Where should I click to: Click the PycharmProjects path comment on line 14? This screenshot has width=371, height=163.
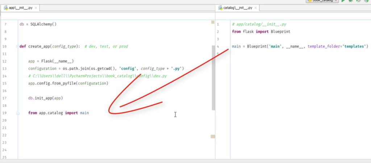click(98, 76)
